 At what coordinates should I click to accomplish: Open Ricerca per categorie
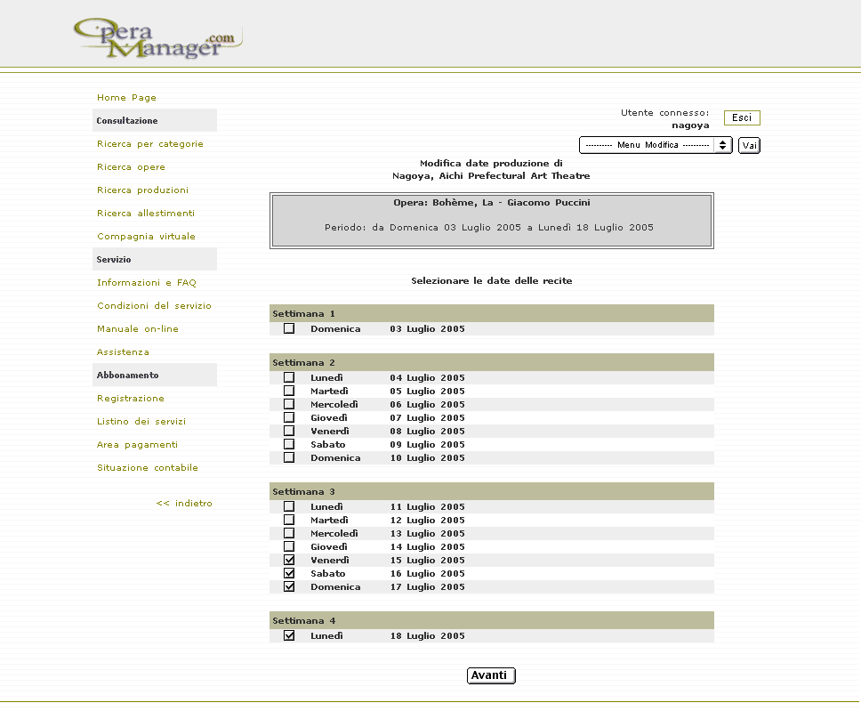pos(149,144)
